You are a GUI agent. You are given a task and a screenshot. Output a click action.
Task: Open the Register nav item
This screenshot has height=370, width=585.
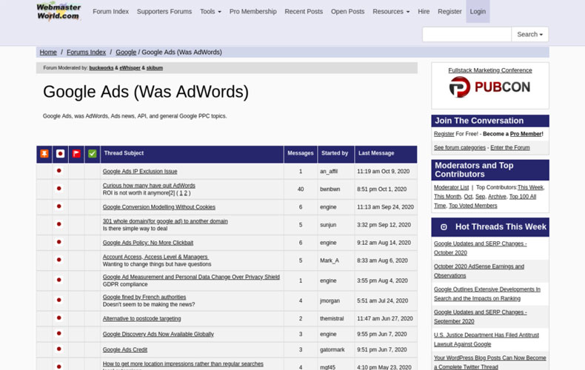pos(449,12)
